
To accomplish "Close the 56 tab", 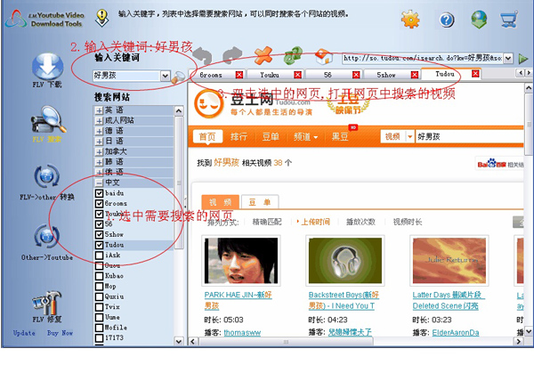I will (x=356, y=75).
